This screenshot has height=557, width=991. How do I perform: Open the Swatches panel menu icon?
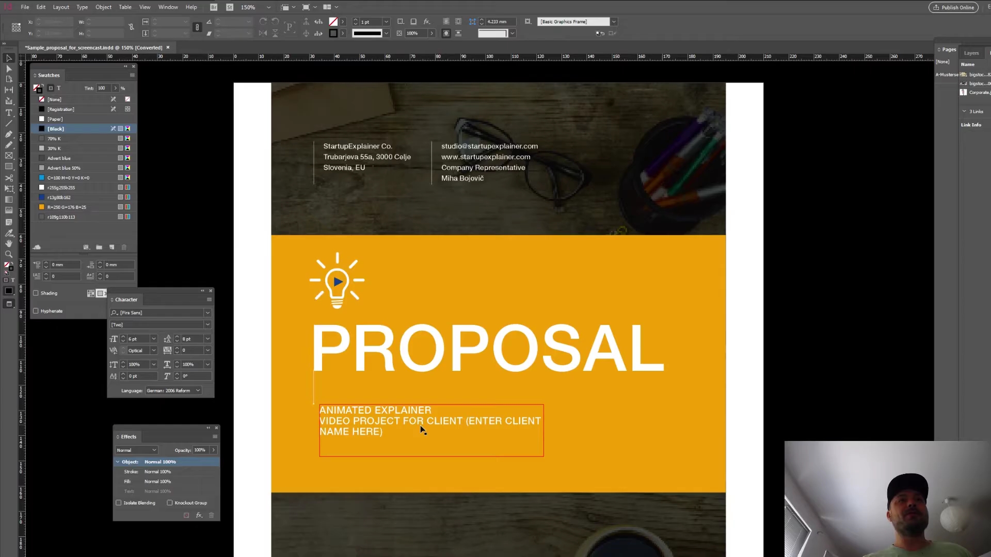pyautogui.click(x=132, y=75)
